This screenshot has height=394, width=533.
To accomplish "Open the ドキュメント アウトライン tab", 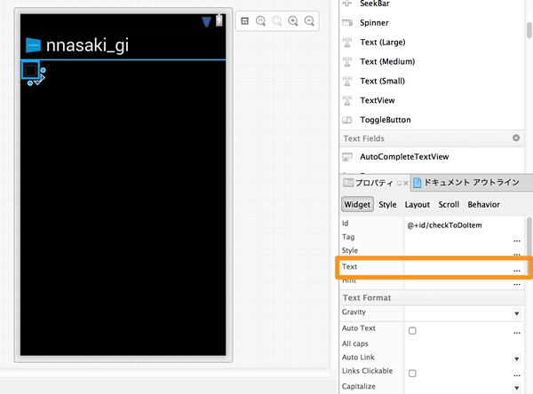I will (472, 183).
